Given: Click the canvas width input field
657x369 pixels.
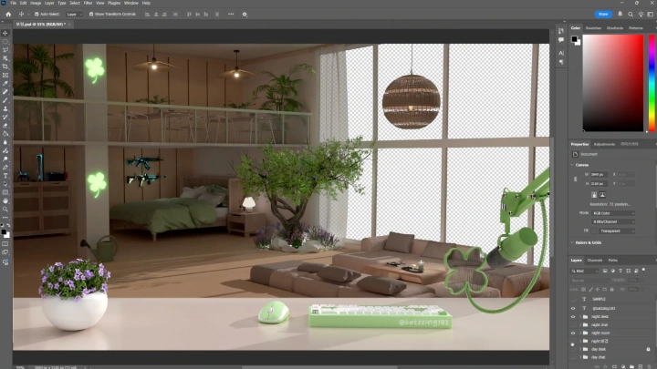Looking at the screenshot, I should 597,174.
